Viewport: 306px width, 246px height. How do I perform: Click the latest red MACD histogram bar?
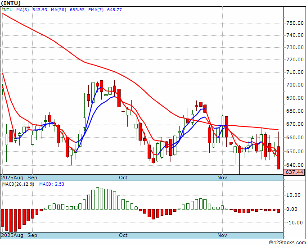[x=278, y=211]
